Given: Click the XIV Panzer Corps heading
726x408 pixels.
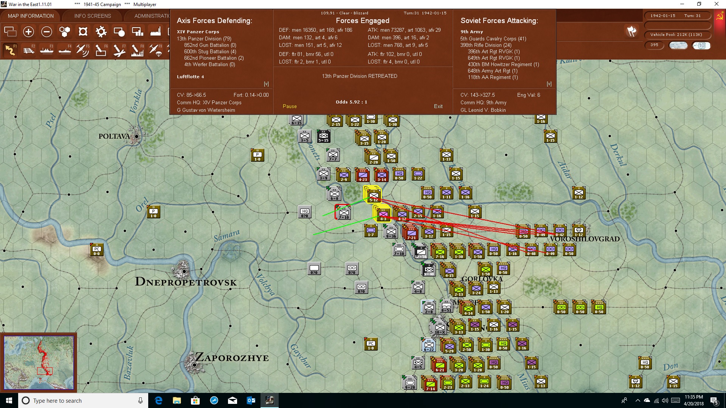Looking at the screenshot, I should pyautogui.click(x=198, y=32).
